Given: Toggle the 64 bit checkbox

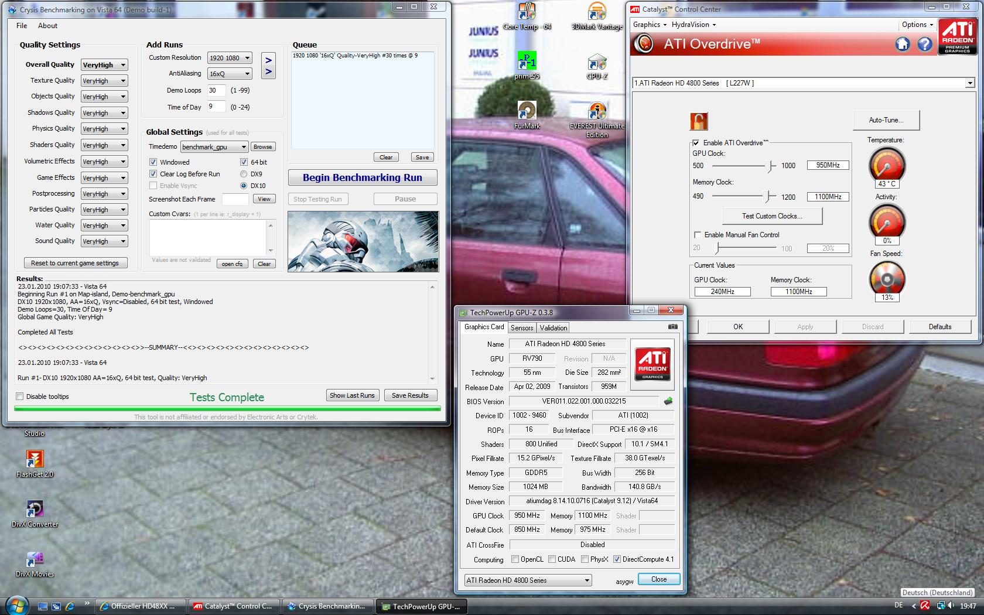Looking at the screenshot, I should pyautogui.click(x=244, y=162).
